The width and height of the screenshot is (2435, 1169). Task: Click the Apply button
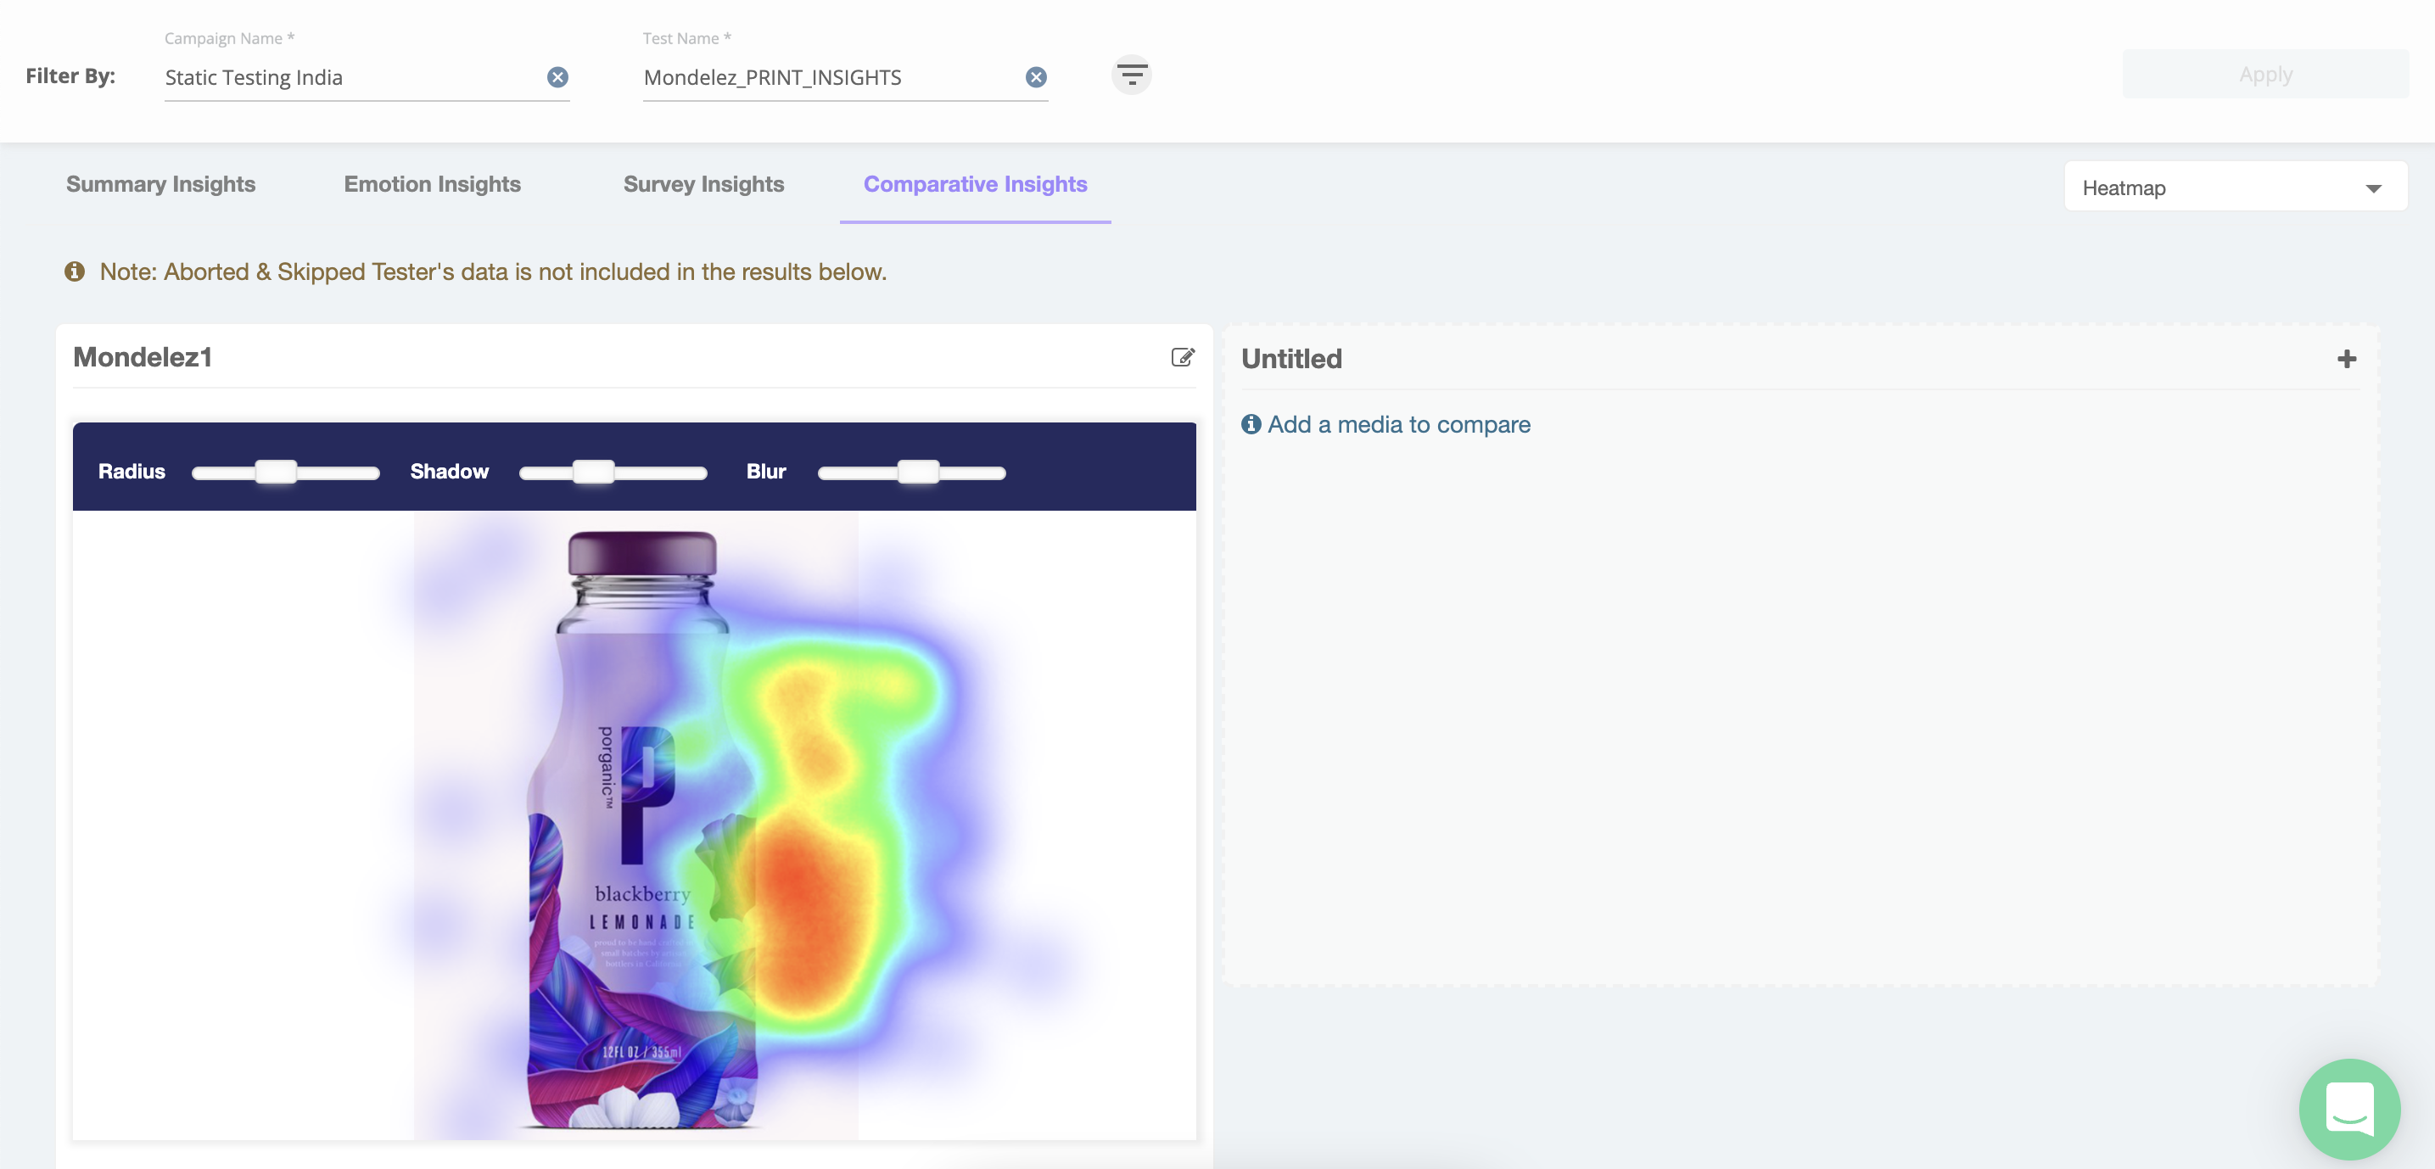pyautogui.click(x=2264, y=74)
